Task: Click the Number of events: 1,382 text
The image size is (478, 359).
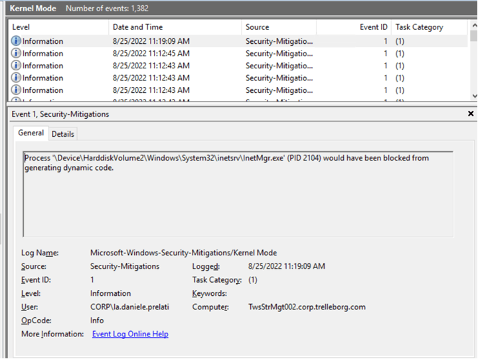Action: [107, 8]
